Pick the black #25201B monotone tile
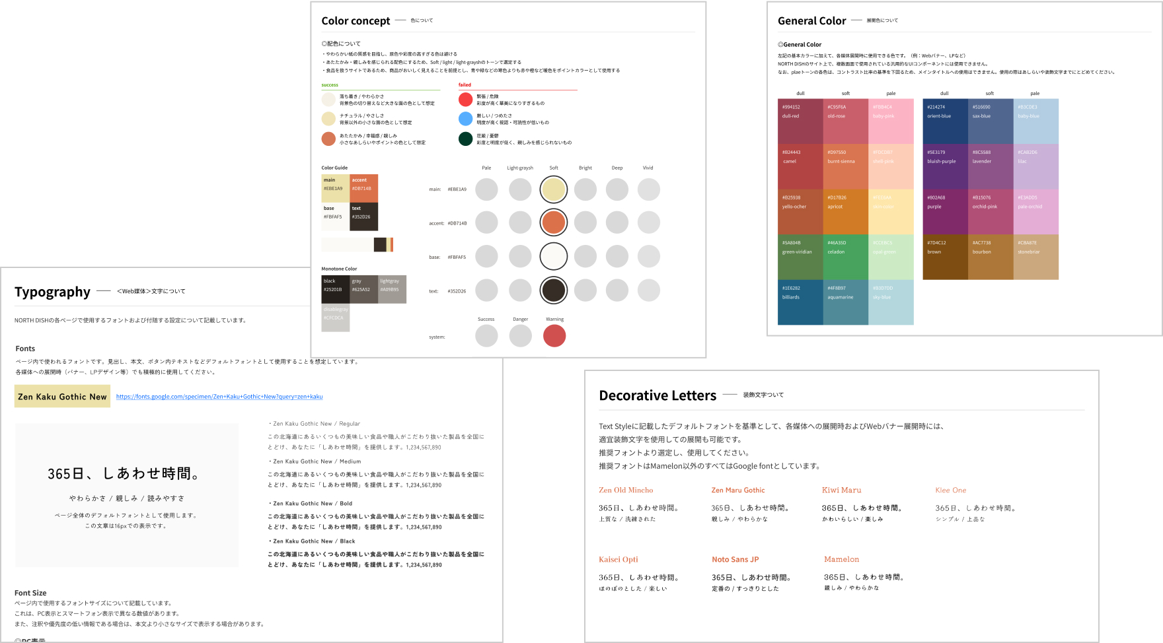 [x=336, y=289]
